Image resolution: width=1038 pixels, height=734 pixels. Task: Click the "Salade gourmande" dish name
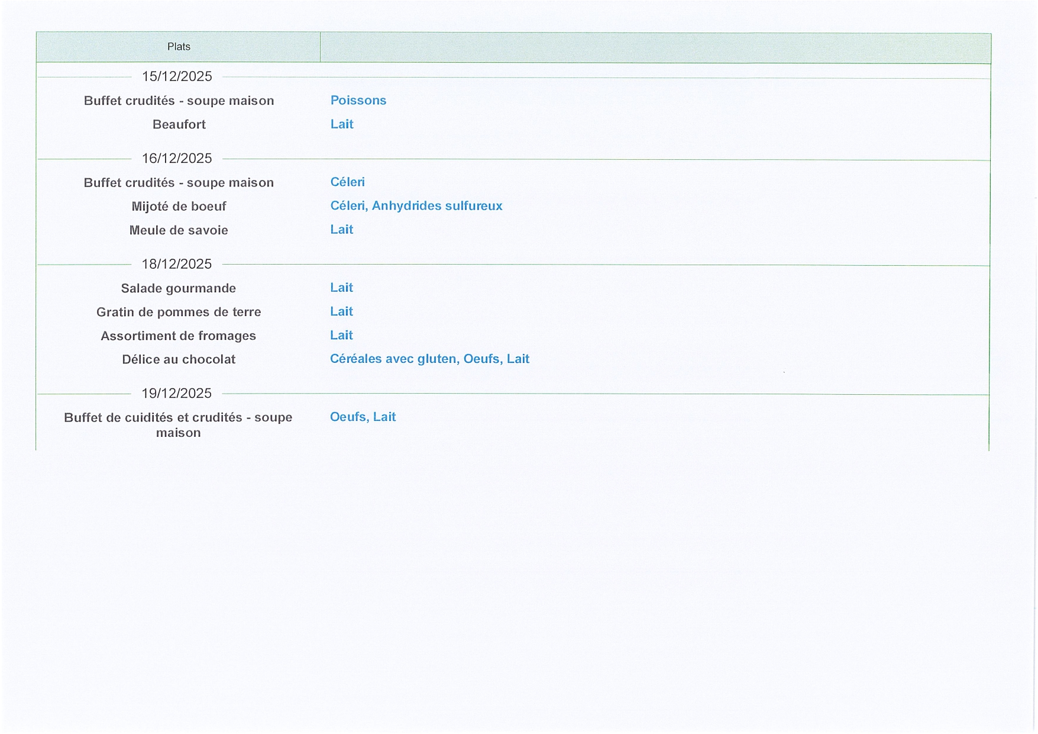coord(179,288)
